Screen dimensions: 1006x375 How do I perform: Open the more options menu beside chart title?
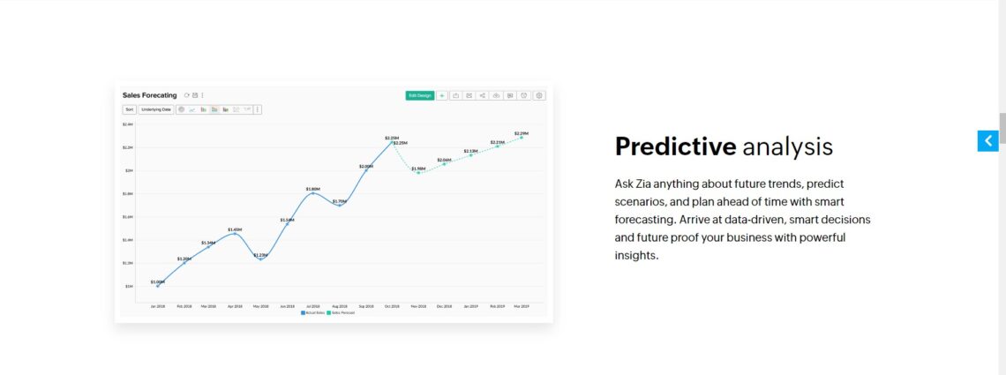pos(202,95)
